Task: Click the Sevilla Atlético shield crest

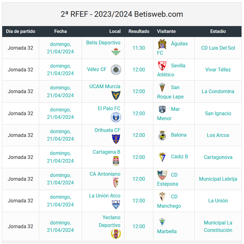Action: tap(162, 66)
